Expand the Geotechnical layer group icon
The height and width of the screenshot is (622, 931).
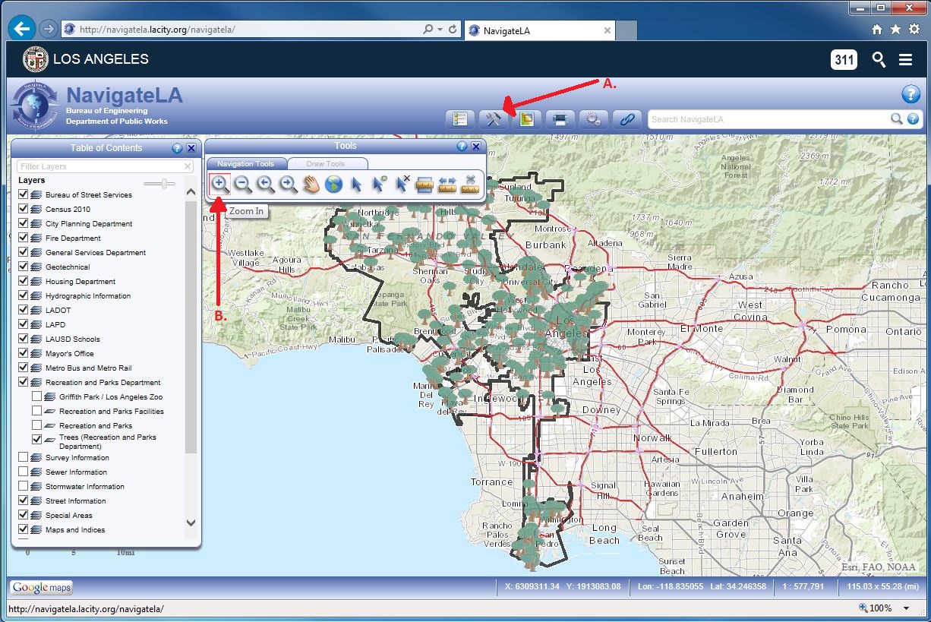point(36,267)
